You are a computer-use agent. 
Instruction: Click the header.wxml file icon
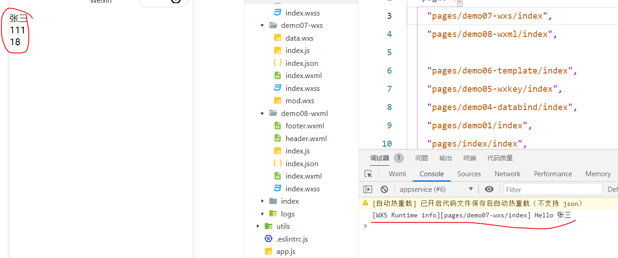pyautogui.click(x=277, y=139)
